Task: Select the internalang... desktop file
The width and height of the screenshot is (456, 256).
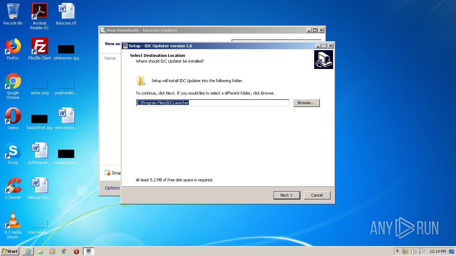Action: point(40,227)
